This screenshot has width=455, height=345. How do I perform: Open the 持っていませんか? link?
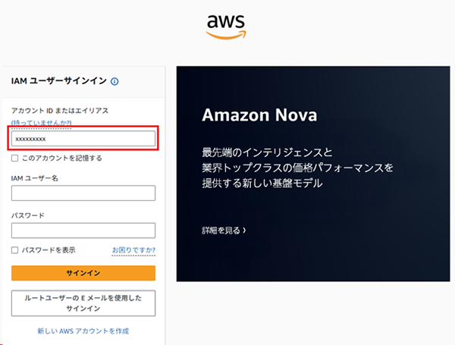pyautogui.click(x=41, y=123)
